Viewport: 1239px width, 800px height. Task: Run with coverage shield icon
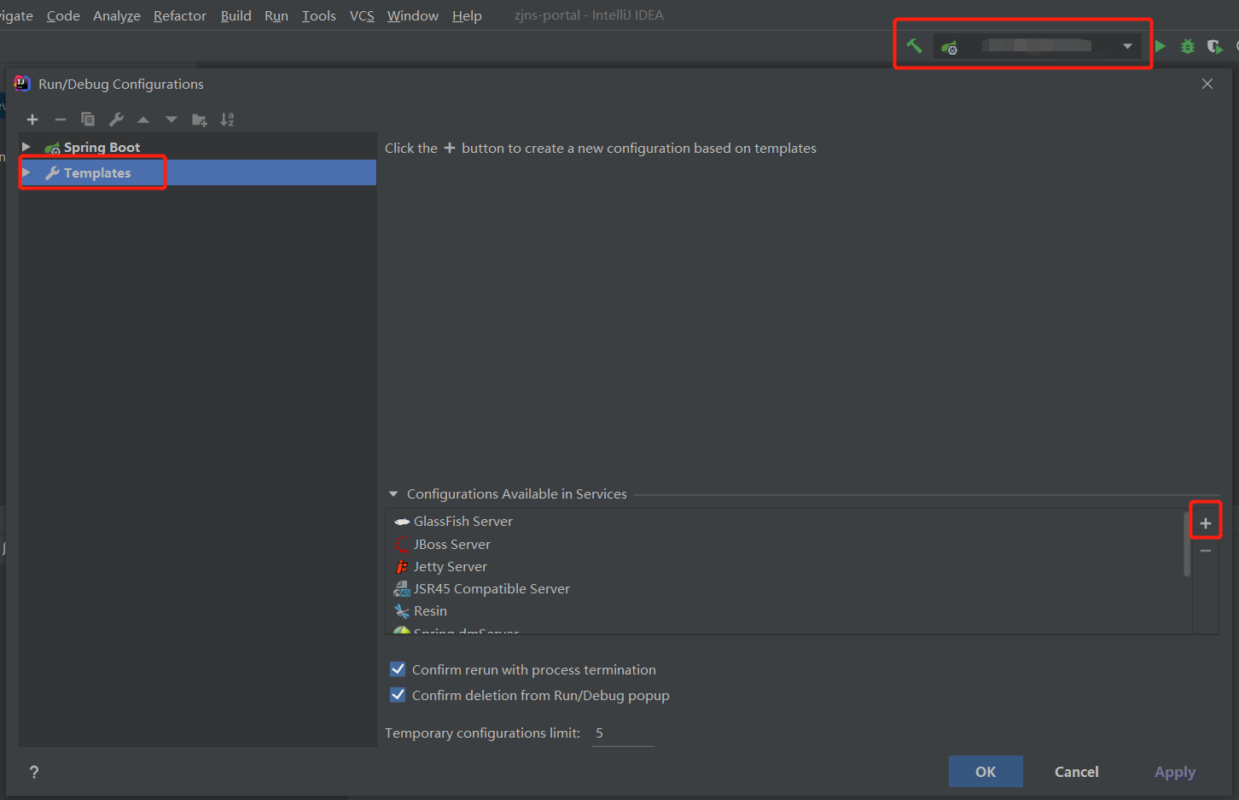(1215, 46)
